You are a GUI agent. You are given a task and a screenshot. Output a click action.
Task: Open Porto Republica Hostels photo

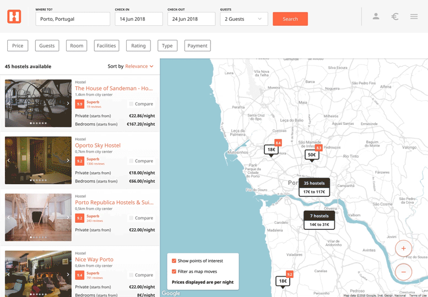coord(38,217)
